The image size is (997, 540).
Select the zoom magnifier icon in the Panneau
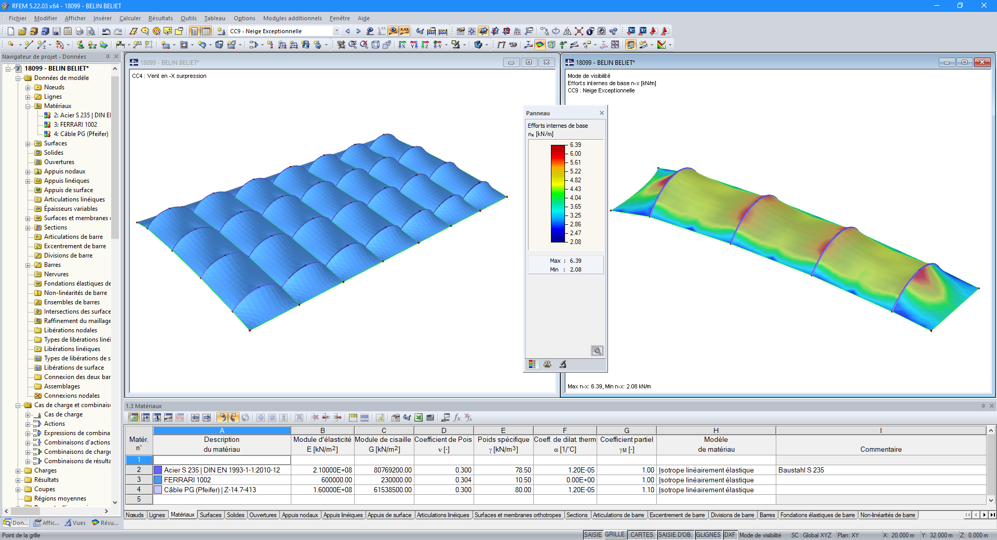(x=598, y=351)
